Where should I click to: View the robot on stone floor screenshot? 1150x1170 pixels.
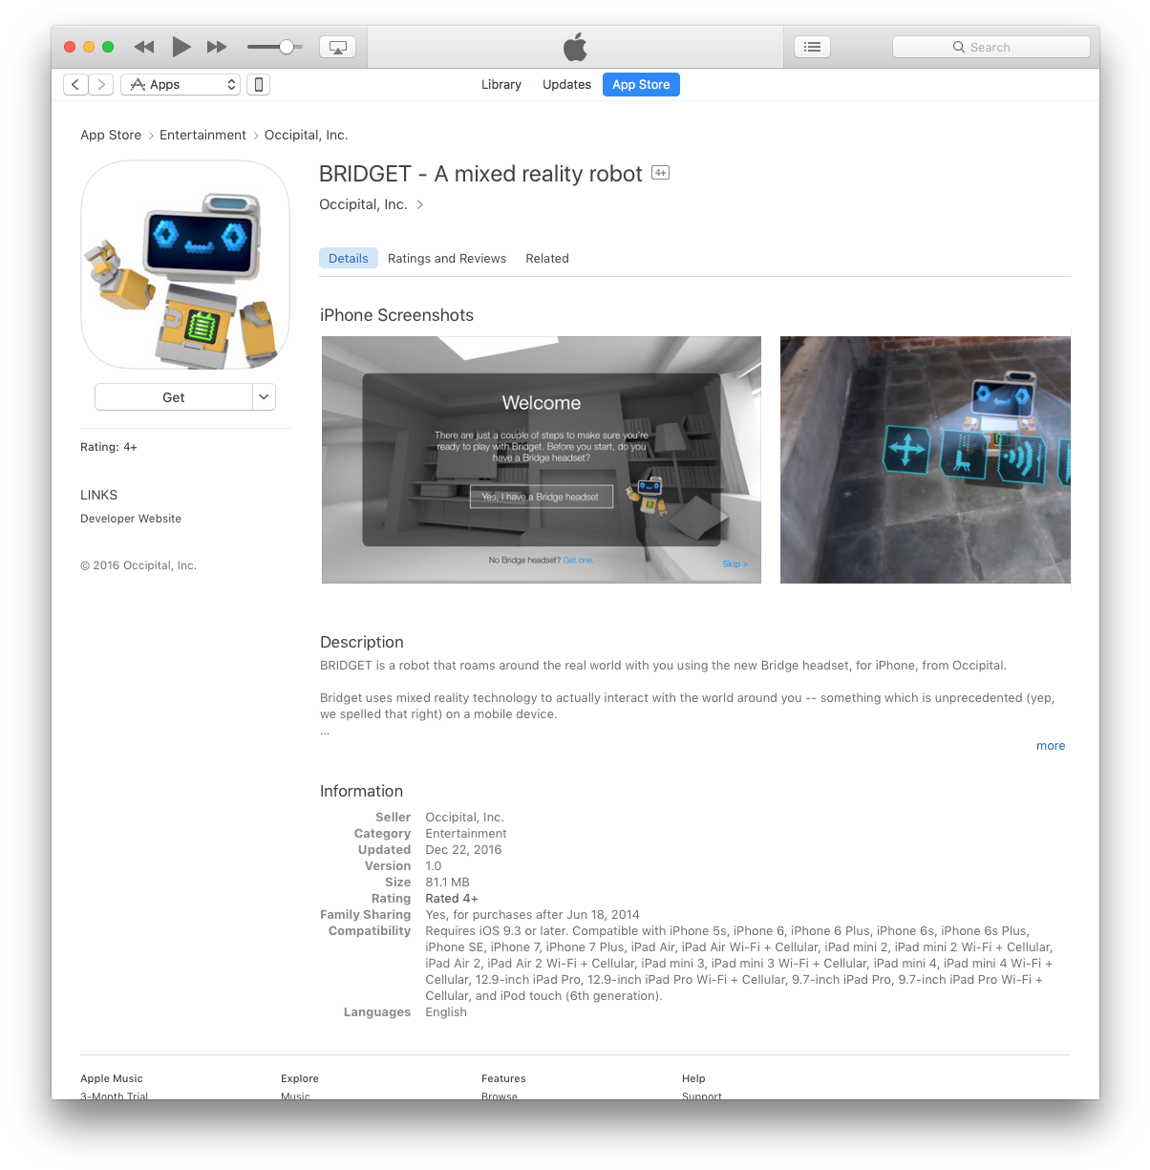click(926, 459)
